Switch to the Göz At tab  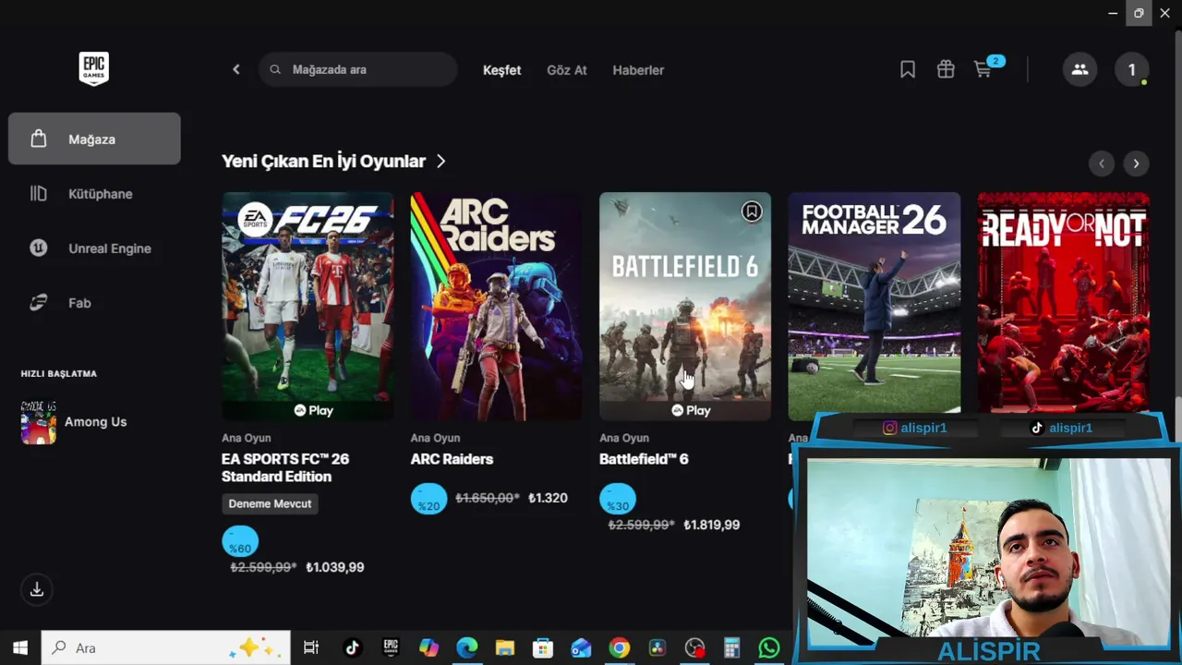pos(567,70)
